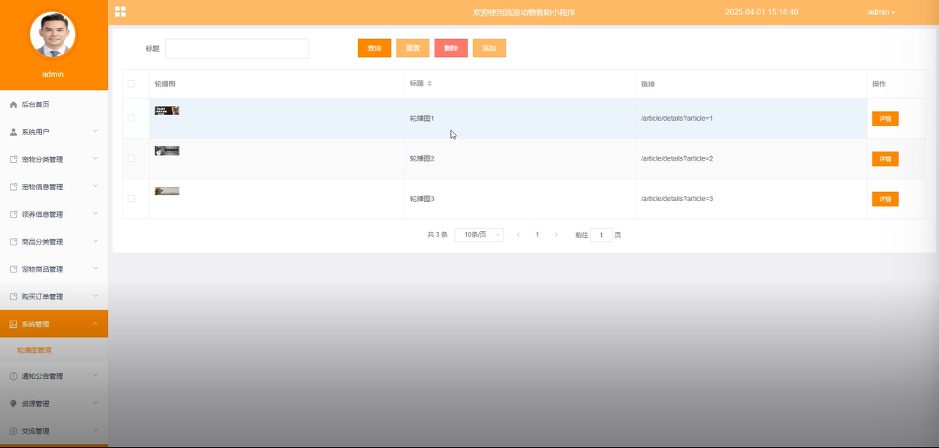The width and height of the screenshot is (939, 448).
Task: Open 后台首页 menu item
Action: tap(54, 104)
